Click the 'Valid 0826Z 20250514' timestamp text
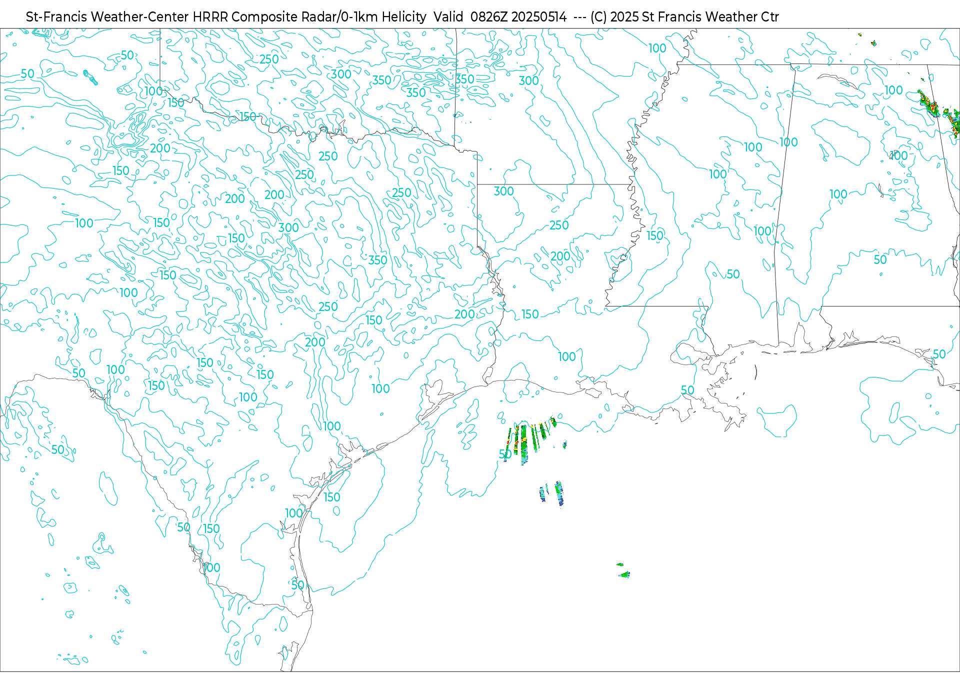Viewport: 960px width, 700px height. 500,17
